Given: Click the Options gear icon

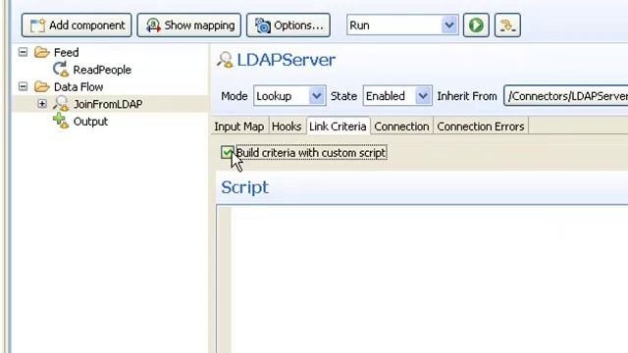Looking at the screenshot, I should coord(262,25).
